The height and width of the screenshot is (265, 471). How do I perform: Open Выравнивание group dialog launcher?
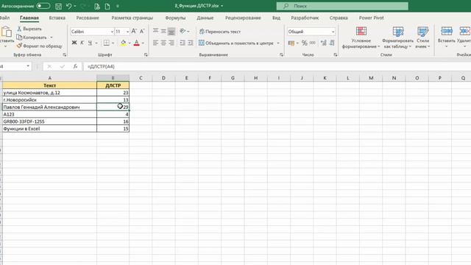tap(281, 54)
